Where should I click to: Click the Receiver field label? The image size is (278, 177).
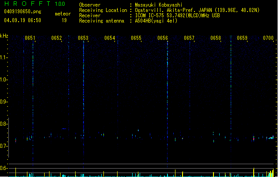tap(90, 15)
